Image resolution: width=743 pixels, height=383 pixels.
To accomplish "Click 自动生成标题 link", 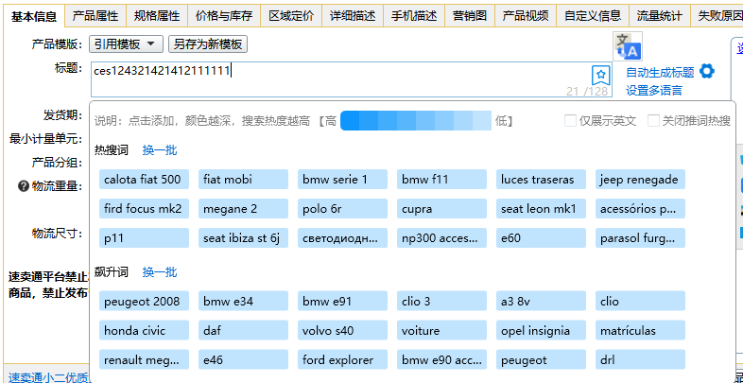I will point(660,73).
